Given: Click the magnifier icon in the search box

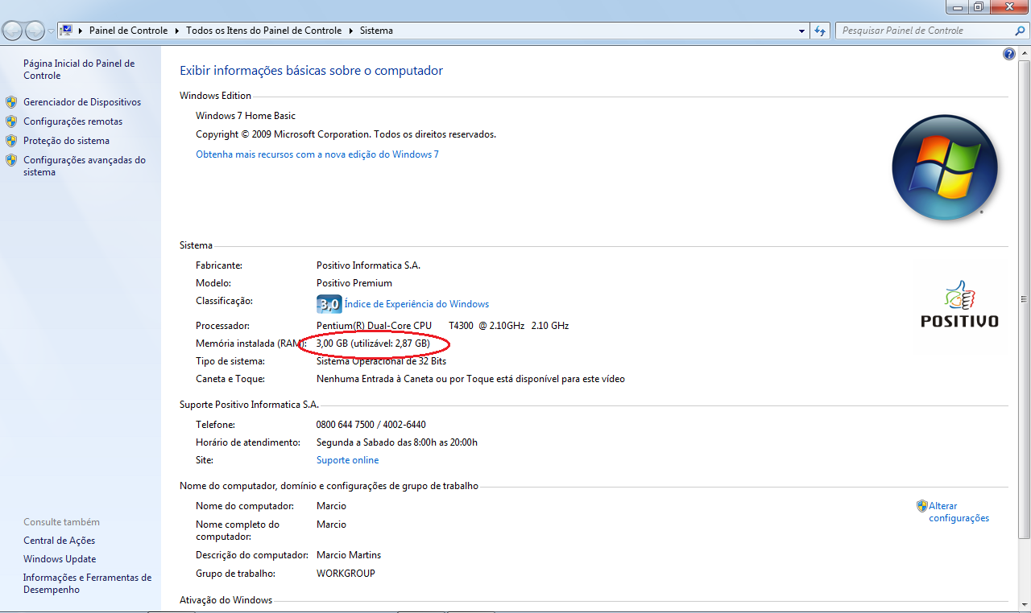Looking at the screenshot, I should pyautogui.click(x=1020, y=31).
